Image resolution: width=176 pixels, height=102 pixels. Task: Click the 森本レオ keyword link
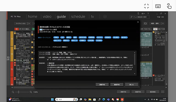click(74, 40)
